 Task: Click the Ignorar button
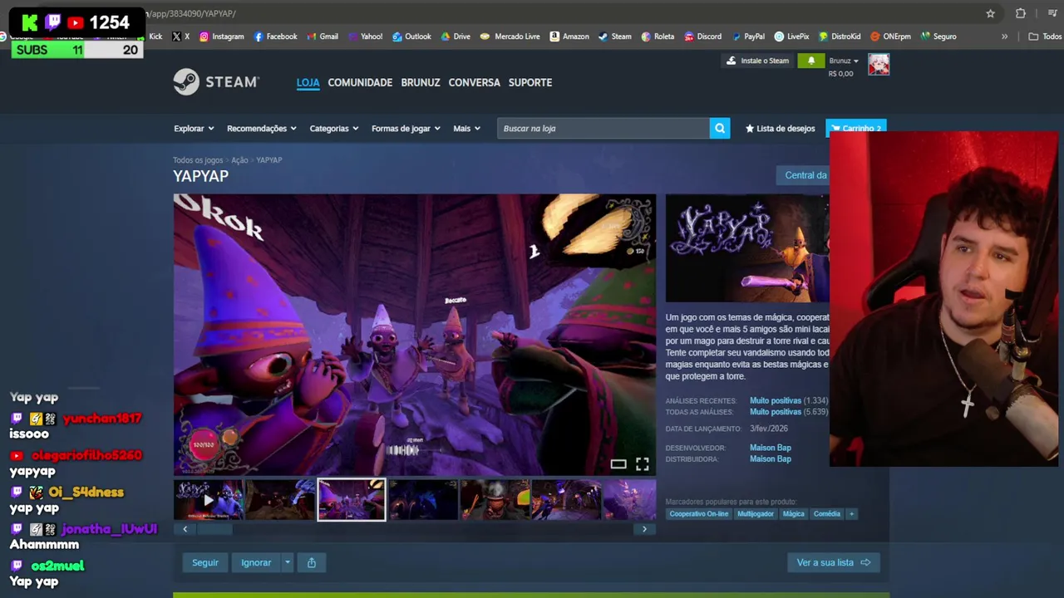256,562
